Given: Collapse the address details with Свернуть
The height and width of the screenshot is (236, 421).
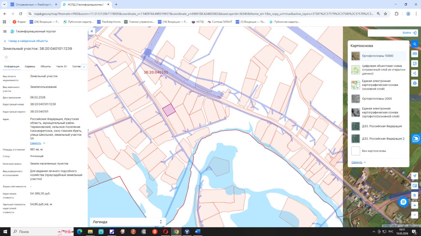Looking at the screenshot, I should coord(37,143).
